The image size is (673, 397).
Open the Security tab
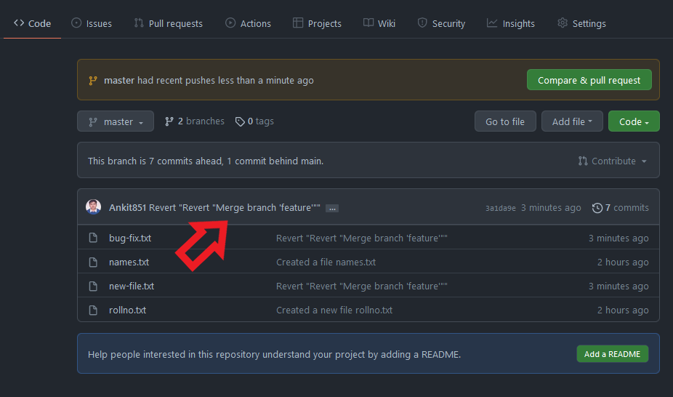pyautogui.click(x=441, y=23)
